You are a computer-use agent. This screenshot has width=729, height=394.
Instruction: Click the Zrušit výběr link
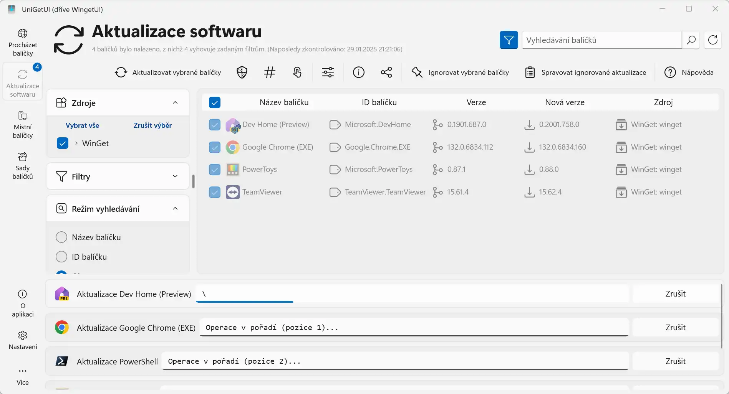point(152,125)
